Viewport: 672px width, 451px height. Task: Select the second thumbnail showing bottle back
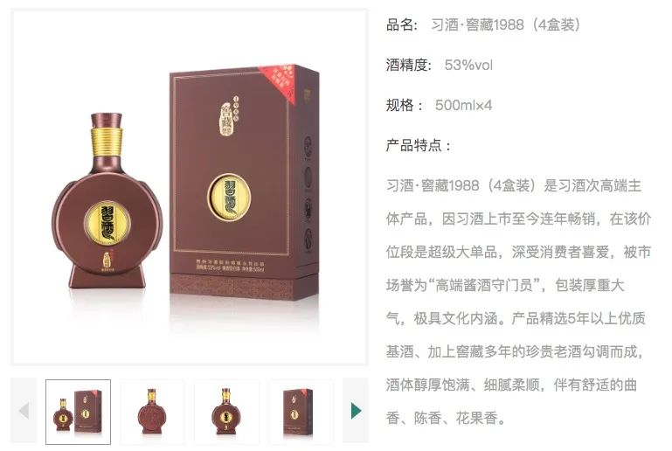click(152, 412)
